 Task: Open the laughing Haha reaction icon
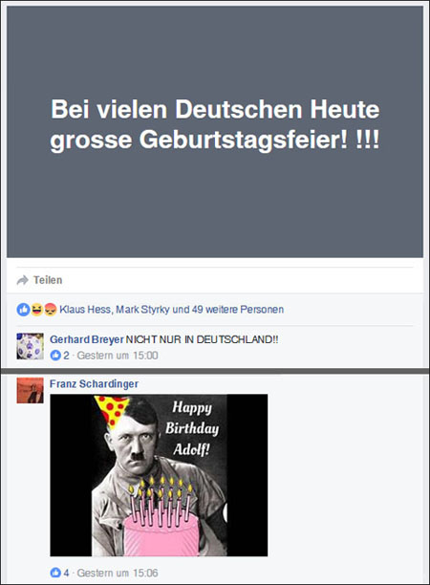click(36, 310)
